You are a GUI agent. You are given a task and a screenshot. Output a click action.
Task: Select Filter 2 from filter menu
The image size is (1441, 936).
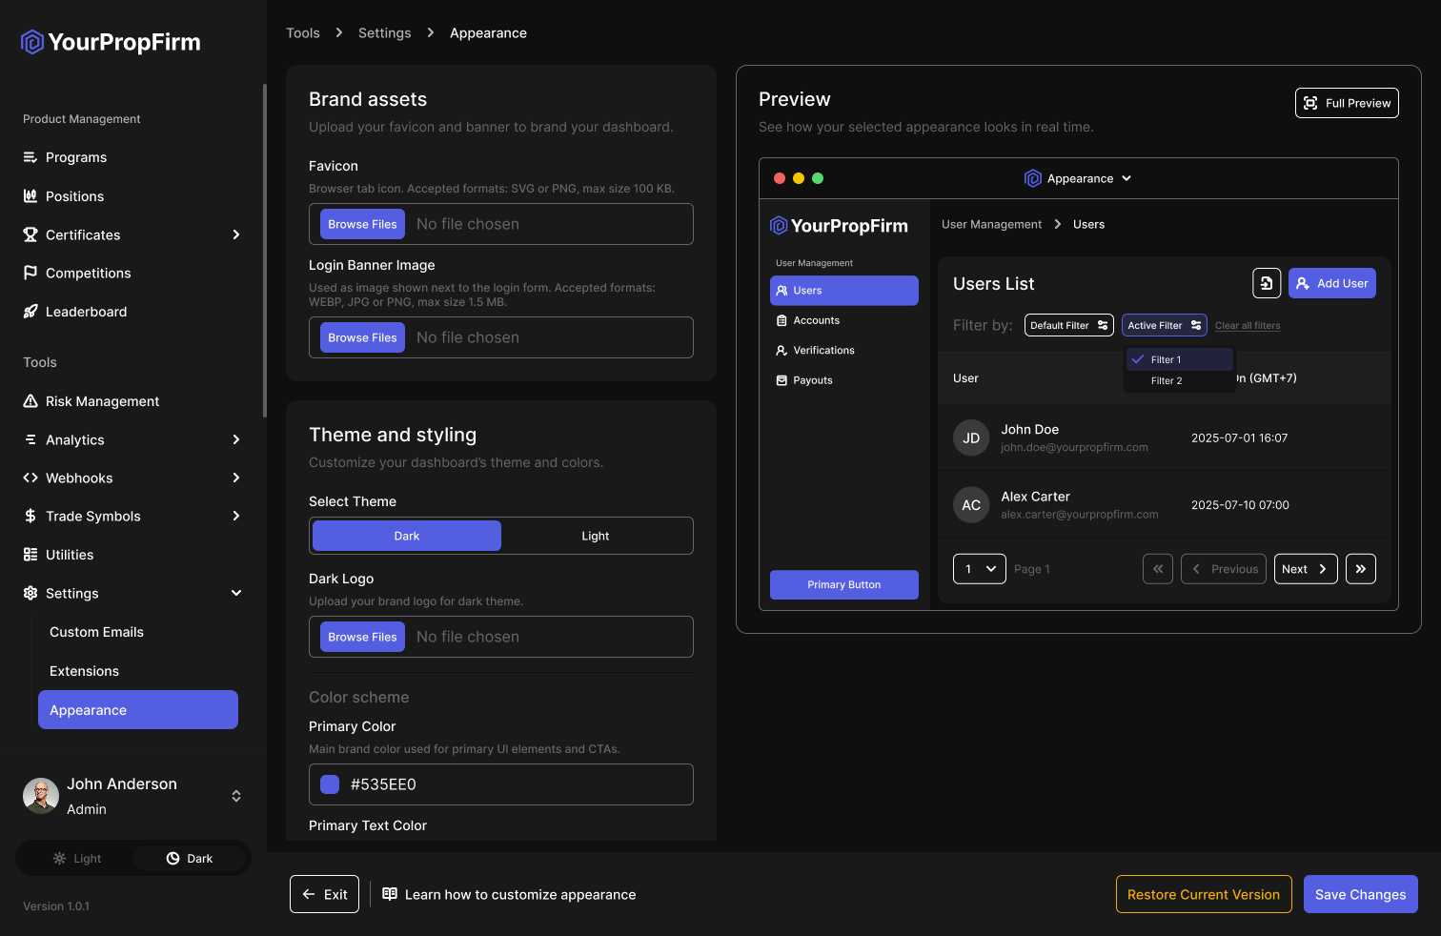[1167, 380]
